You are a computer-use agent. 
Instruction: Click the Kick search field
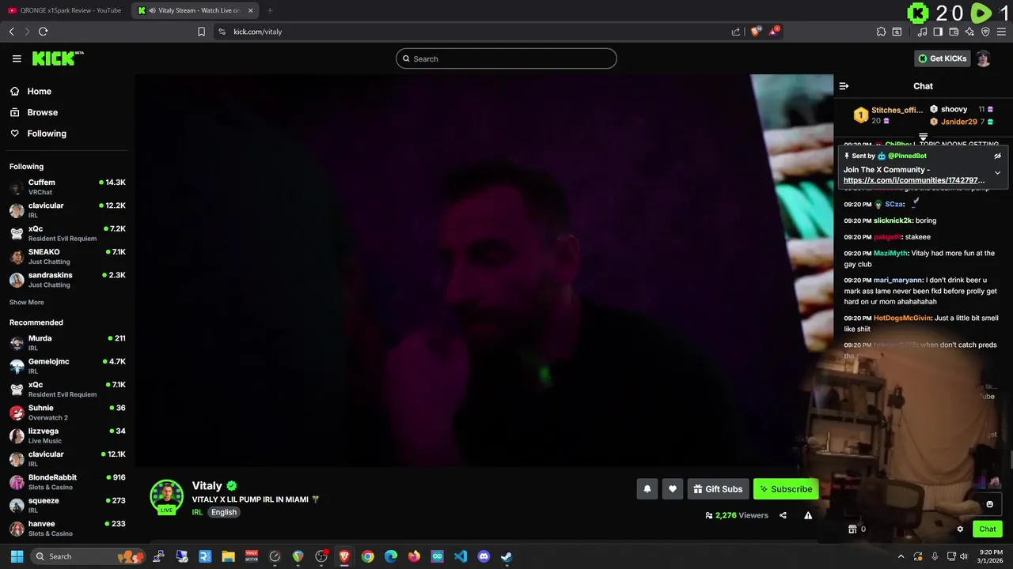(x=506, y=58)
